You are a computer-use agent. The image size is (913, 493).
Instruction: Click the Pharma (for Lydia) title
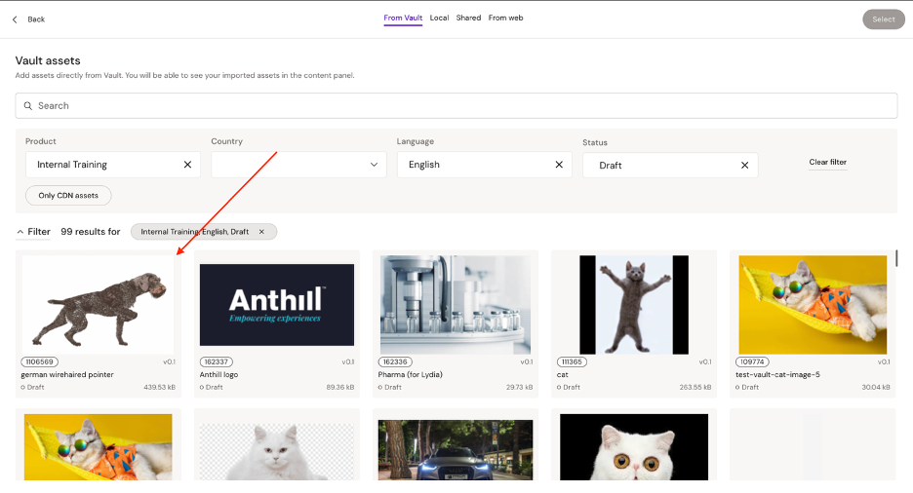pos(410,374)
